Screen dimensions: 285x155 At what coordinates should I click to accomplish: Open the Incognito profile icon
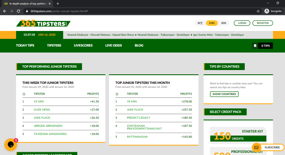point(266,11)
